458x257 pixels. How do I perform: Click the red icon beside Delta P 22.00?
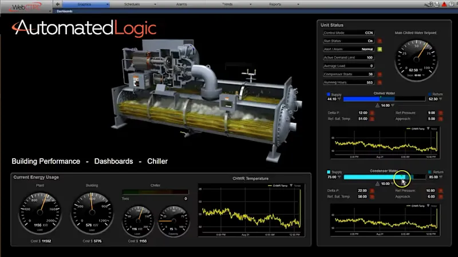372,191
